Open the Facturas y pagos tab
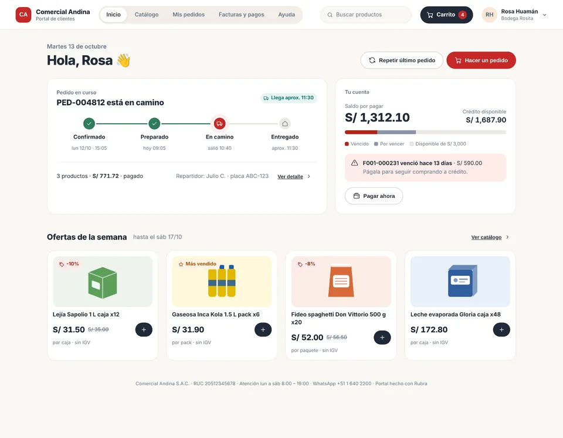This screenshot has width=563, height=438. pos(241,15)
